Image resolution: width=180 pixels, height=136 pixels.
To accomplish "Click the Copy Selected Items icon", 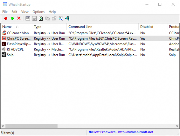I will coord(47,18).
